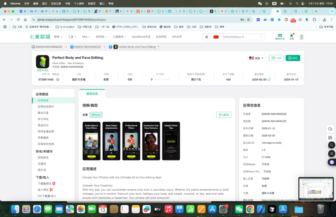
Task: Open 历史记录 in the macOS menu bar
Action: pyautogui.click(x=56, y=3)
